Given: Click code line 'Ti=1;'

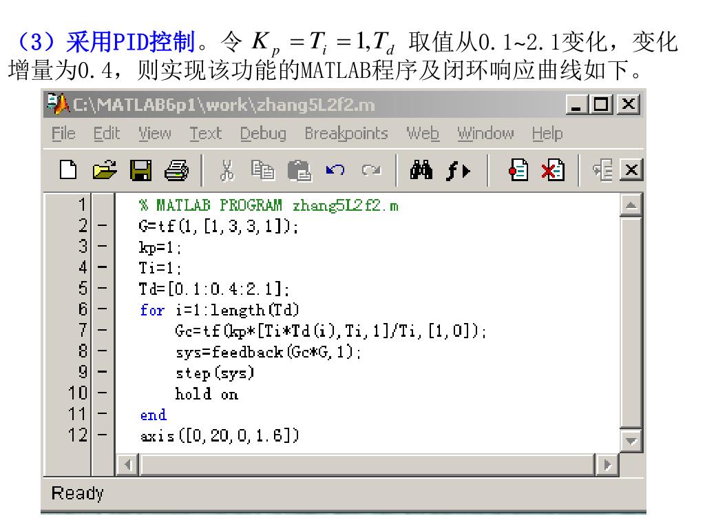Looking at the screenshot, I should click(160, 268).
